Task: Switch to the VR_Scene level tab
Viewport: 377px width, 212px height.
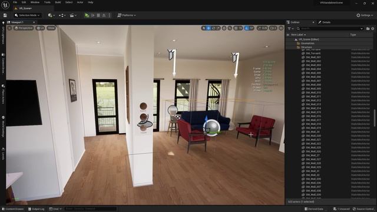Action: pyautogui.click(x=25, y=8)
